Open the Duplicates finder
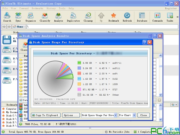 [x=73, y=17]
